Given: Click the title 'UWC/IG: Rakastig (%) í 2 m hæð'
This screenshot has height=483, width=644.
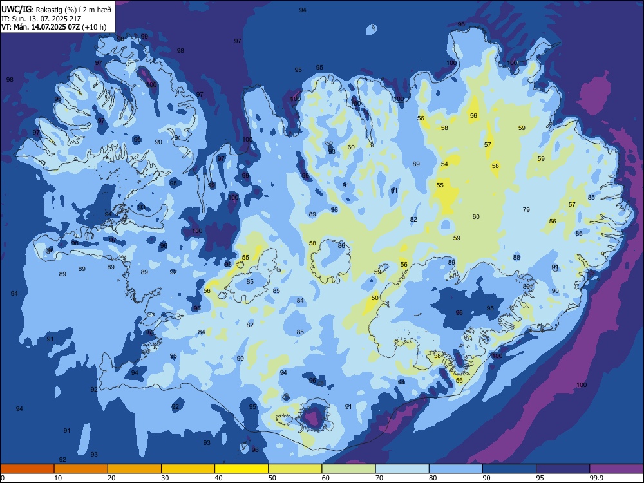Looking at the screenshot, I should 56,9.
